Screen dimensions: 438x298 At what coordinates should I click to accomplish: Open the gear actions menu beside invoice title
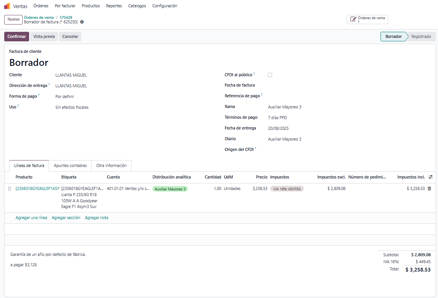(82, 22)
